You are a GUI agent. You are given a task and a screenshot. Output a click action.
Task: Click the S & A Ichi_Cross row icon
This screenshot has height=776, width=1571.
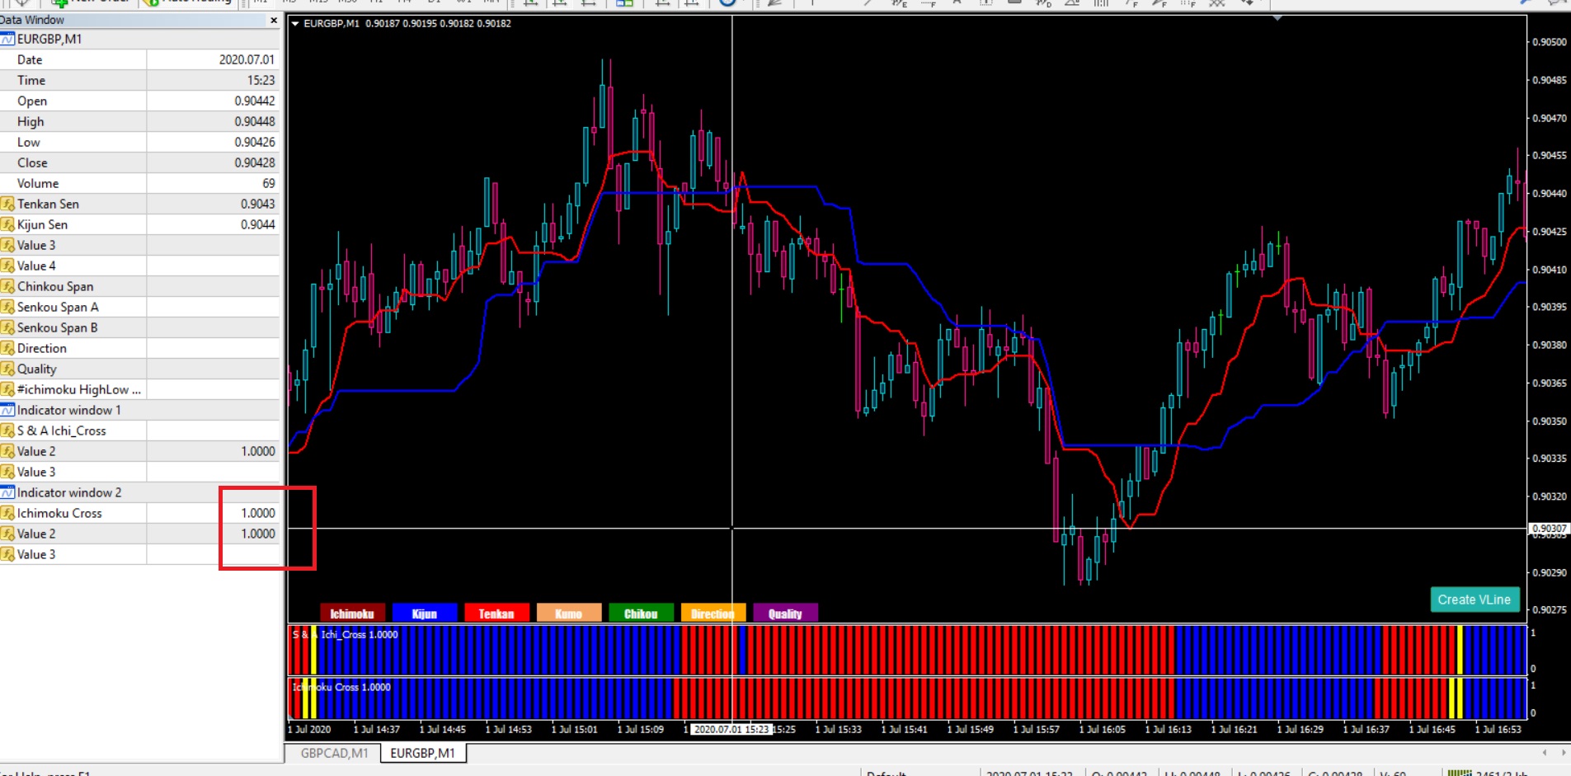pyautogui.click(x=7, y=430)
